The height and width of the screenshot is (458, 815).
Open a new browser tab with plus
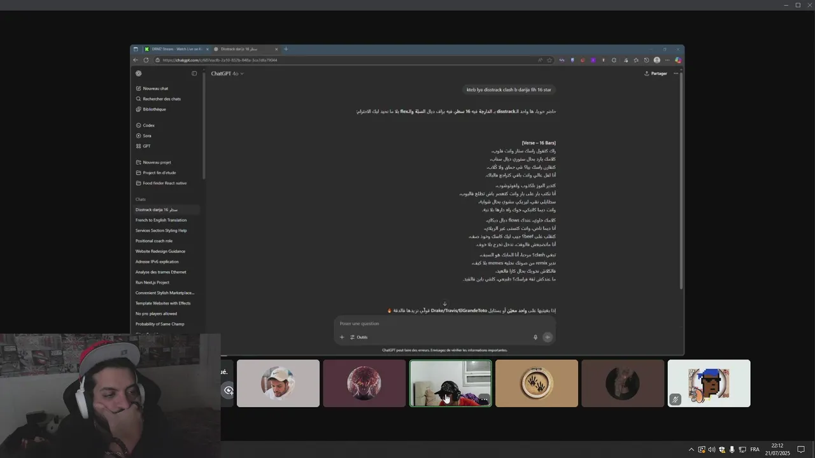click(286, 49)
